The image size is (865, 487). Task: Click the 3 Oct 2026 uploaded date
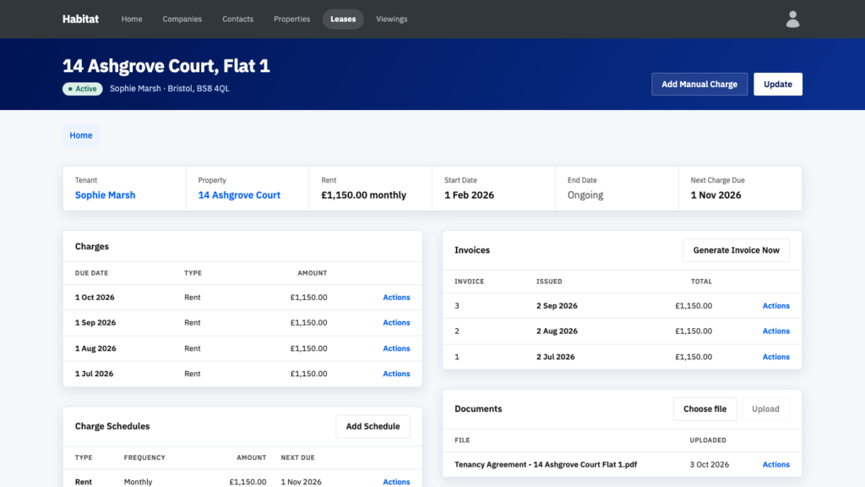[710, 464]
